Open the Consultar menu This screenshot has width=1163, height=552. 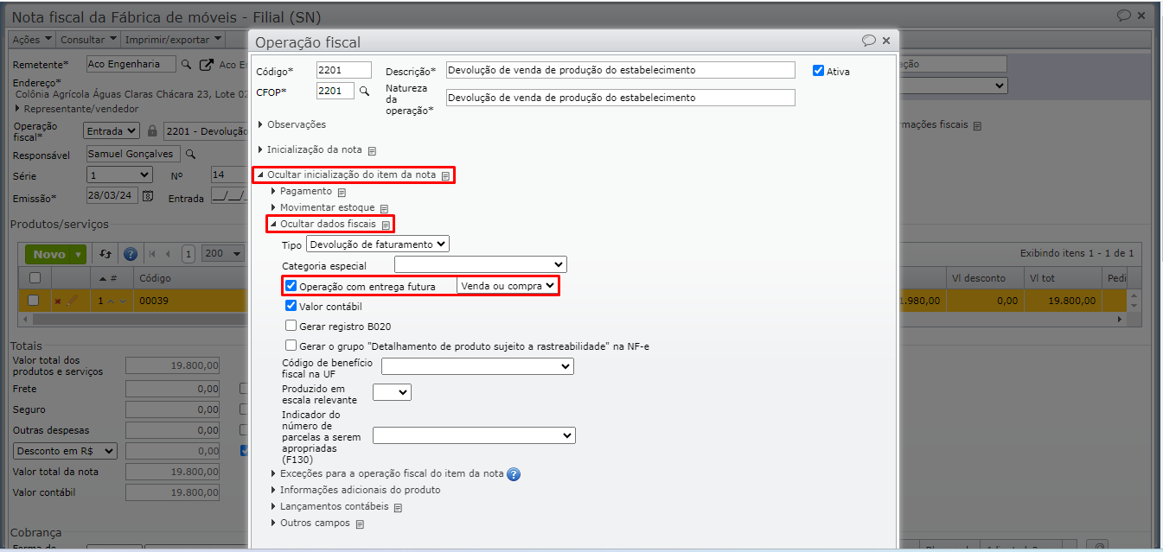pyautogui.click(x=89, y=40)
